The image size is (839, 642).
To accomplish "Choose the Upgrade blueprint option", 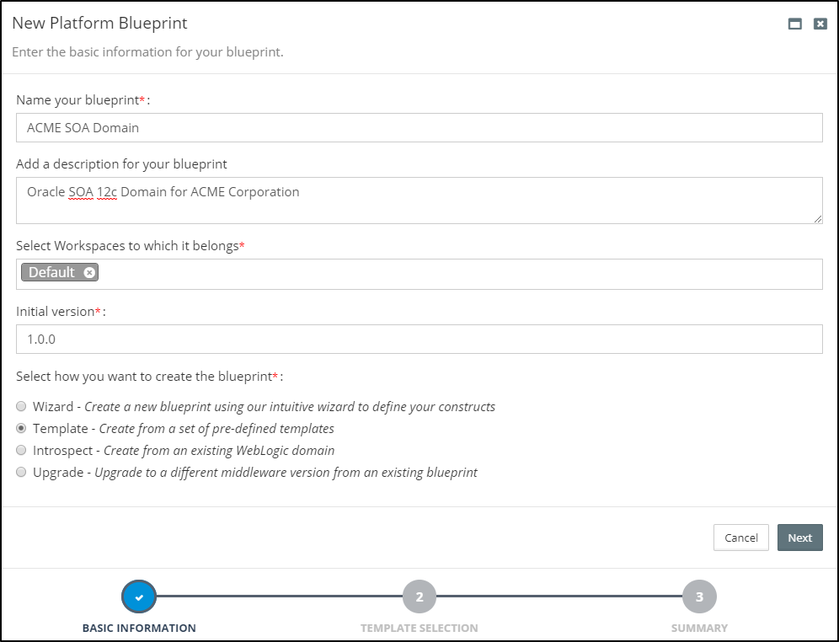I will pyautogui.click(x=21, y=472).
